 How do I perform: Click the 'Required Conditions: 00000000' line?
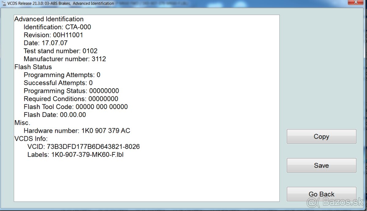tap(71, 99)
